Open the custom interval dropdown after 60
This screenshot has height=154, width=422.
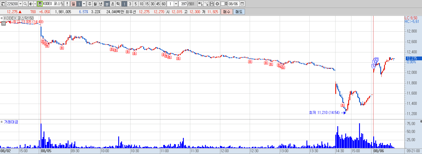coord(176,4)
